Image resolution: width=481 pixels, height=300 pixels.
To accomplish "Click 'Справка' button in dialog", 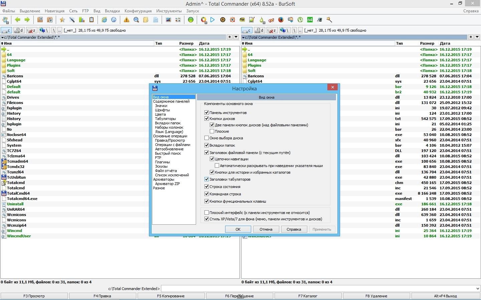I will coord(294,229).
